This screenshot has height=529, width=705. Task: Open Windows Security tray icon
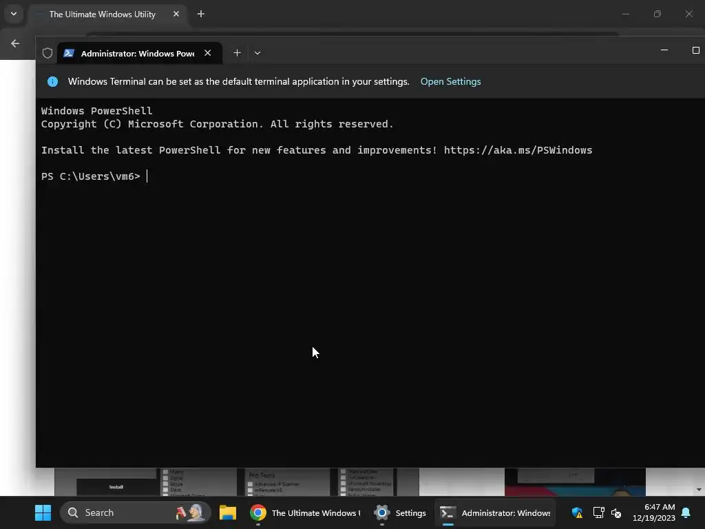(578, 512)
